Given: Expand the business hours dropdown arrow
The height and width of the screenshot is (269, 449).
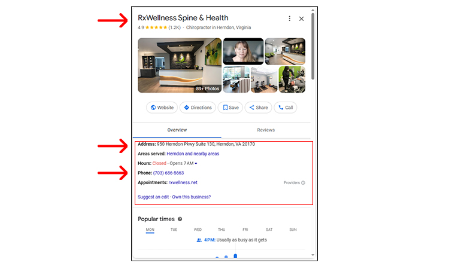Looking at the screenshot, I should pyautogui.click(x=196, y=164).
